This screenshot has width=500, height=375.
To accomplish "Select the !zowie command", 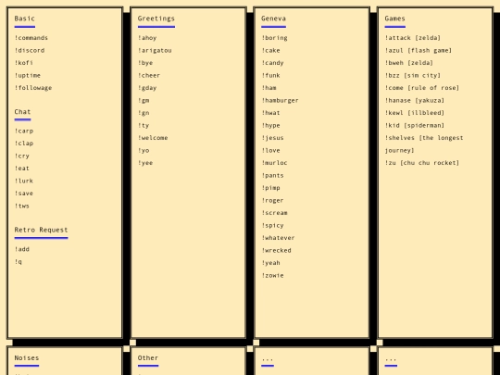I will (x=272, y=276).
